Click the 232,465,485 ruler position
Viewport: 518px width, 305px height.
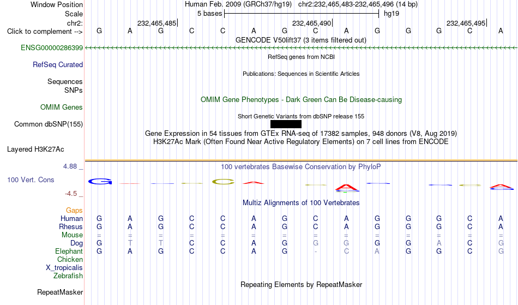pyautogui.click(x=156, y=23)
